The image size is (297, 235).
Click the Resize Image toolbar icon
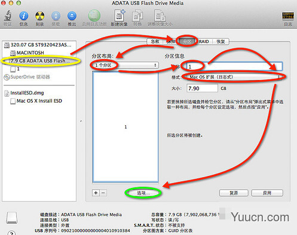(160, 16)
